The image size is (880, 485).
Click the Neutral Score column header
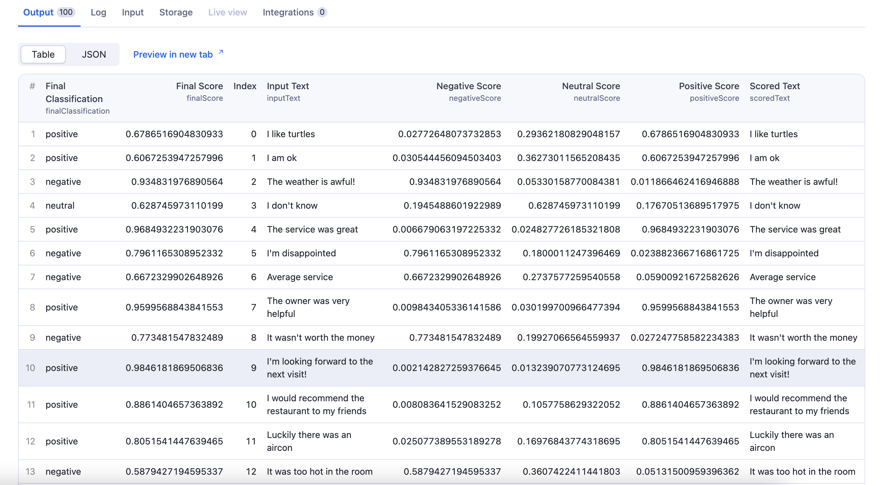(x=591, y=92)
